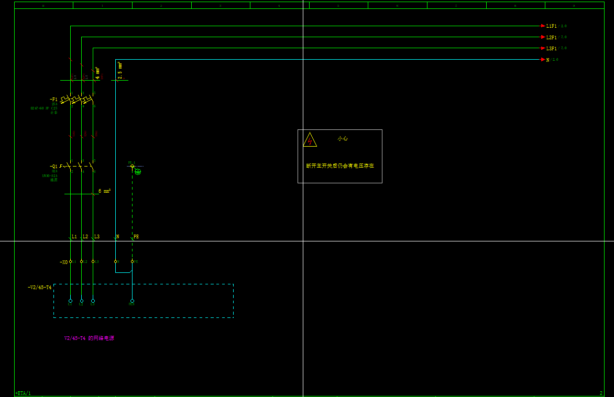The width and height of the screenshot is (614, 397).
Task: Click the magenta V2/45-T4 network power caption
Action: click(89, 338)
